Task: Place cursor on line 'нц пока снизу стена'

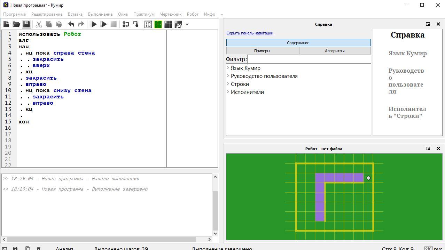Action: point(58,90)
